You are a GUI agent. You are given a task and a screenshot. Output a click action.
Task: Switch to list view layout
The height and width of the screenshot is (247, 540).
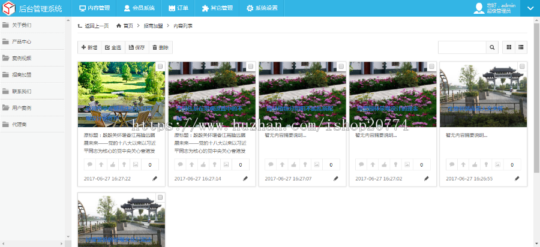point(521,47)
